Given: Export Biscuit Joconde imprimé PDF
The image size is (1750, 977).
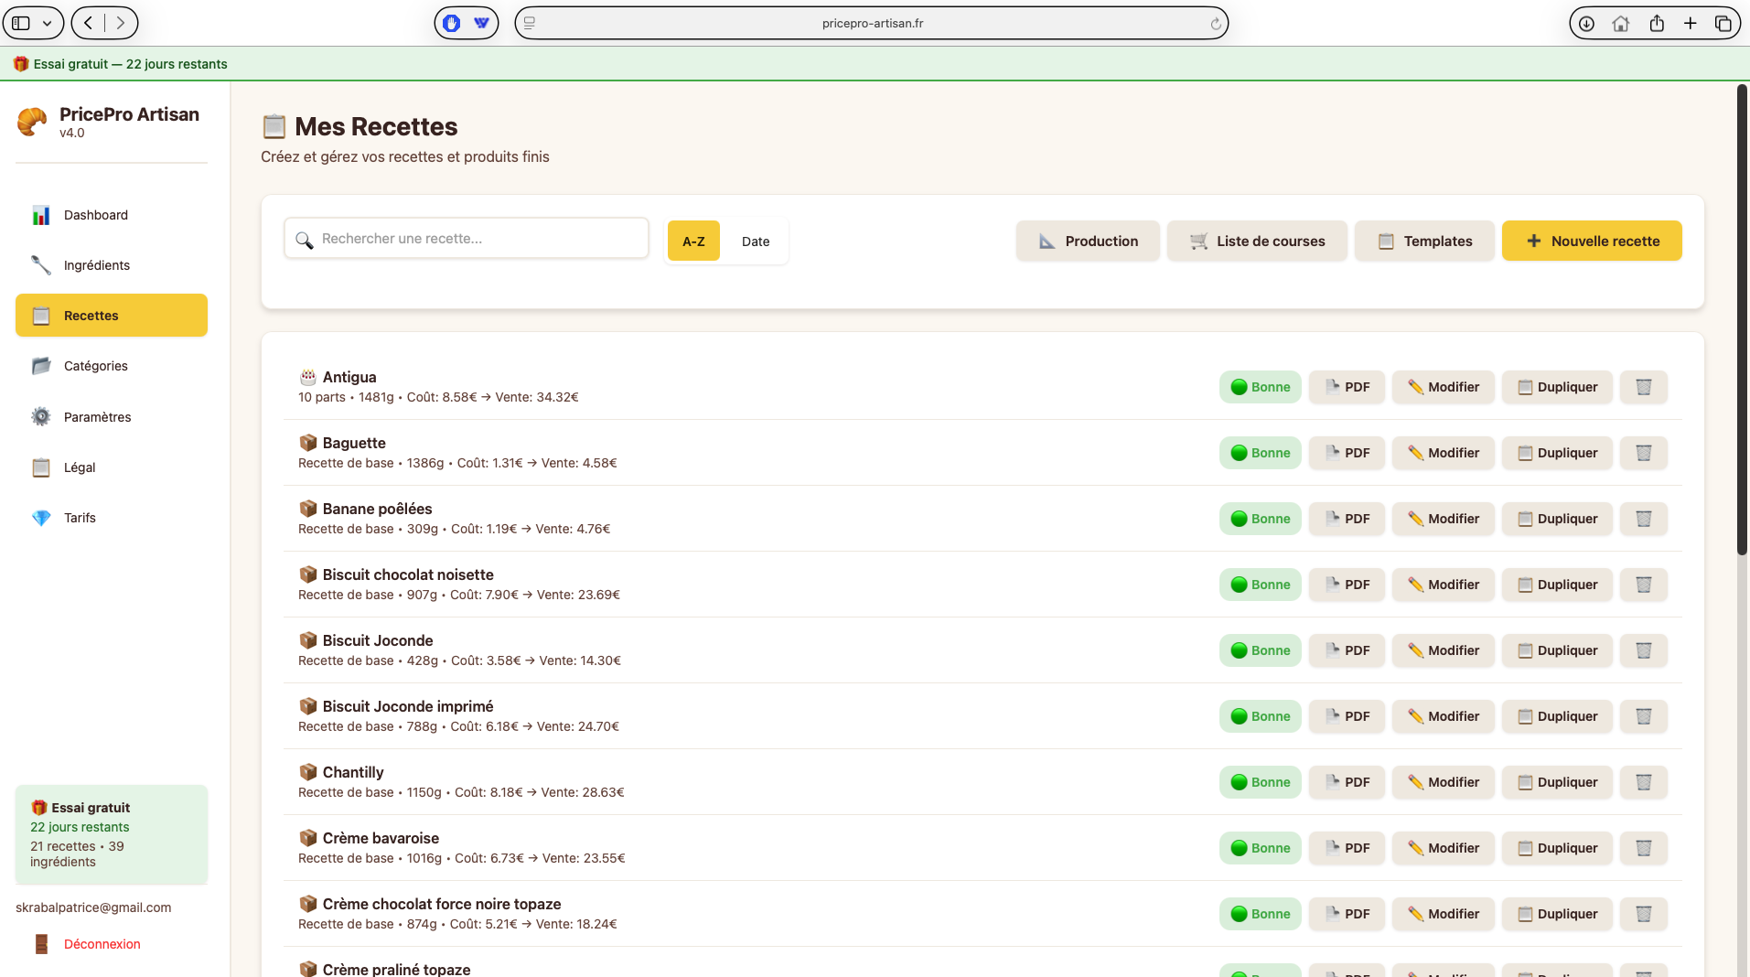Looking at the screenshot, I should (x=1347, y=716).
